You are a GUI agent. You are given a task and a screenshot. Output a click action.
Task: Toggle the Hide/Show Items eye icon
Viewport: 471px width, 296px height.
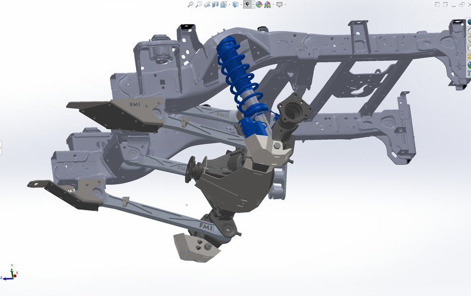coord(248,4)
